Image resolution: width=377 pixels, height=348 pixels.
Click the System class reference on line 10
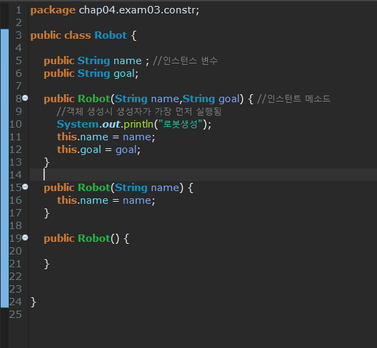pyautogui.click(x=78, y=124)
